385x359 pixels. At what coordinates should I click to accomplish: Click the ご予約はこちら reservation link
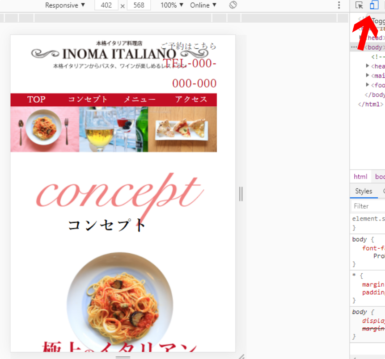coord(188,46)
